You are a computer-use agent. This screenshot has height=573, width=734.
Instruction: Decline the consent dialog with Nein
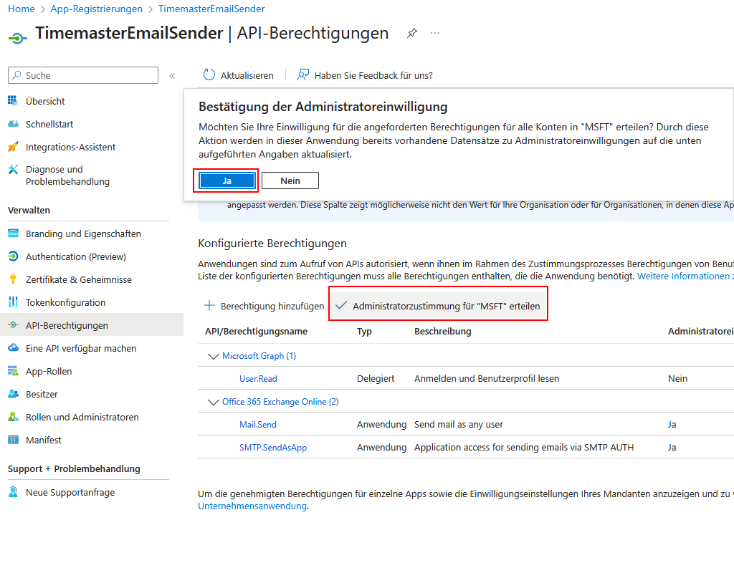click(x=290, y=180)
